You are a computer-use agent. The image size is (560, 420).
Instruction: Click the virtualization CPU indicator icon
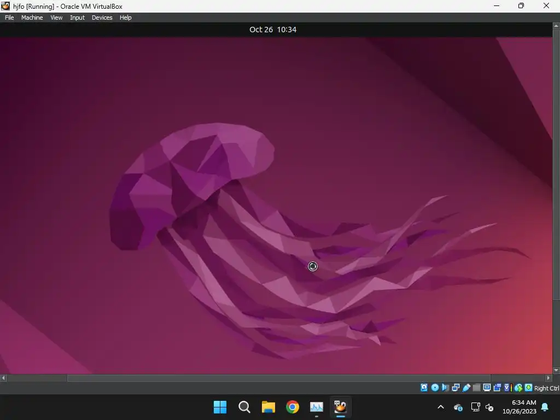point(508,388)
